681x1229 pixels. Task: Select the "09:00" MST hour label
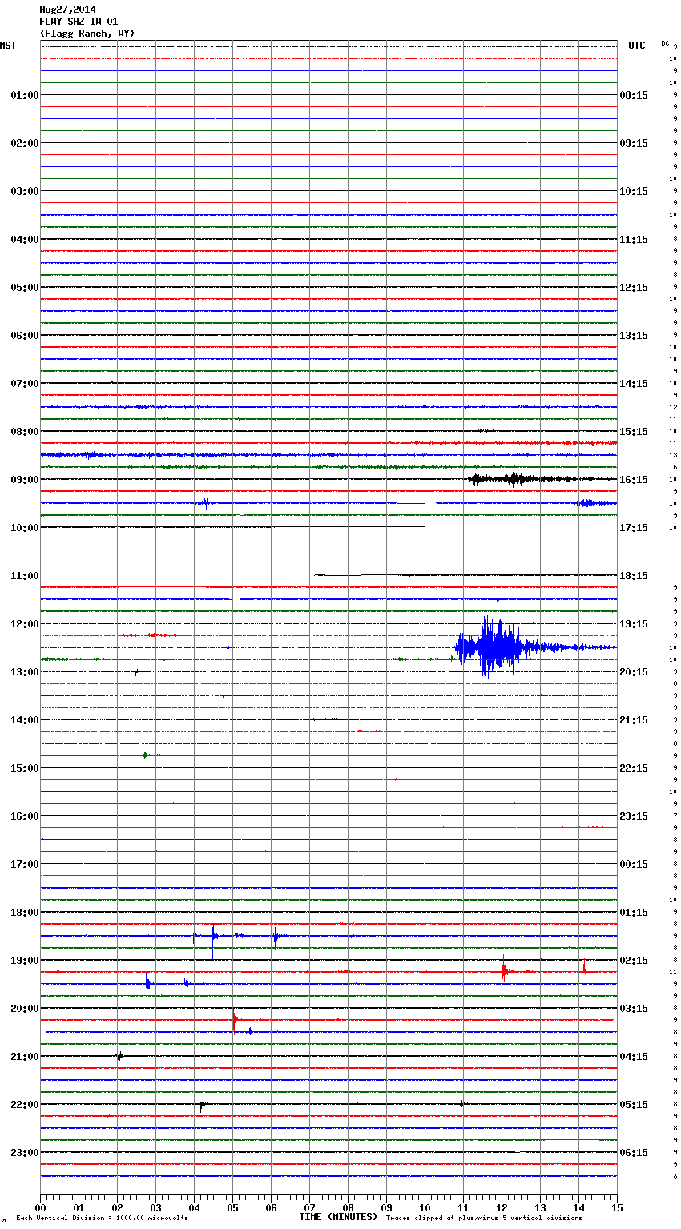(x=24, y=480)
